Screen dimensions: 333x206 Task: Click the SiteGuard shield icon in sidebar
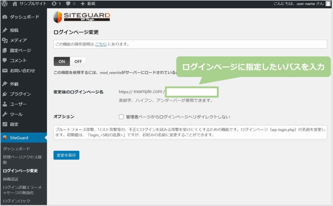pos(5,138)
